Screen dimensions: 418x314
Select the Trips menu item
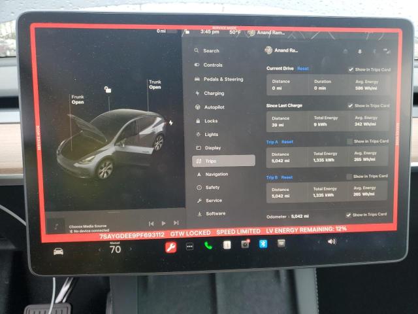coord(223,161)
